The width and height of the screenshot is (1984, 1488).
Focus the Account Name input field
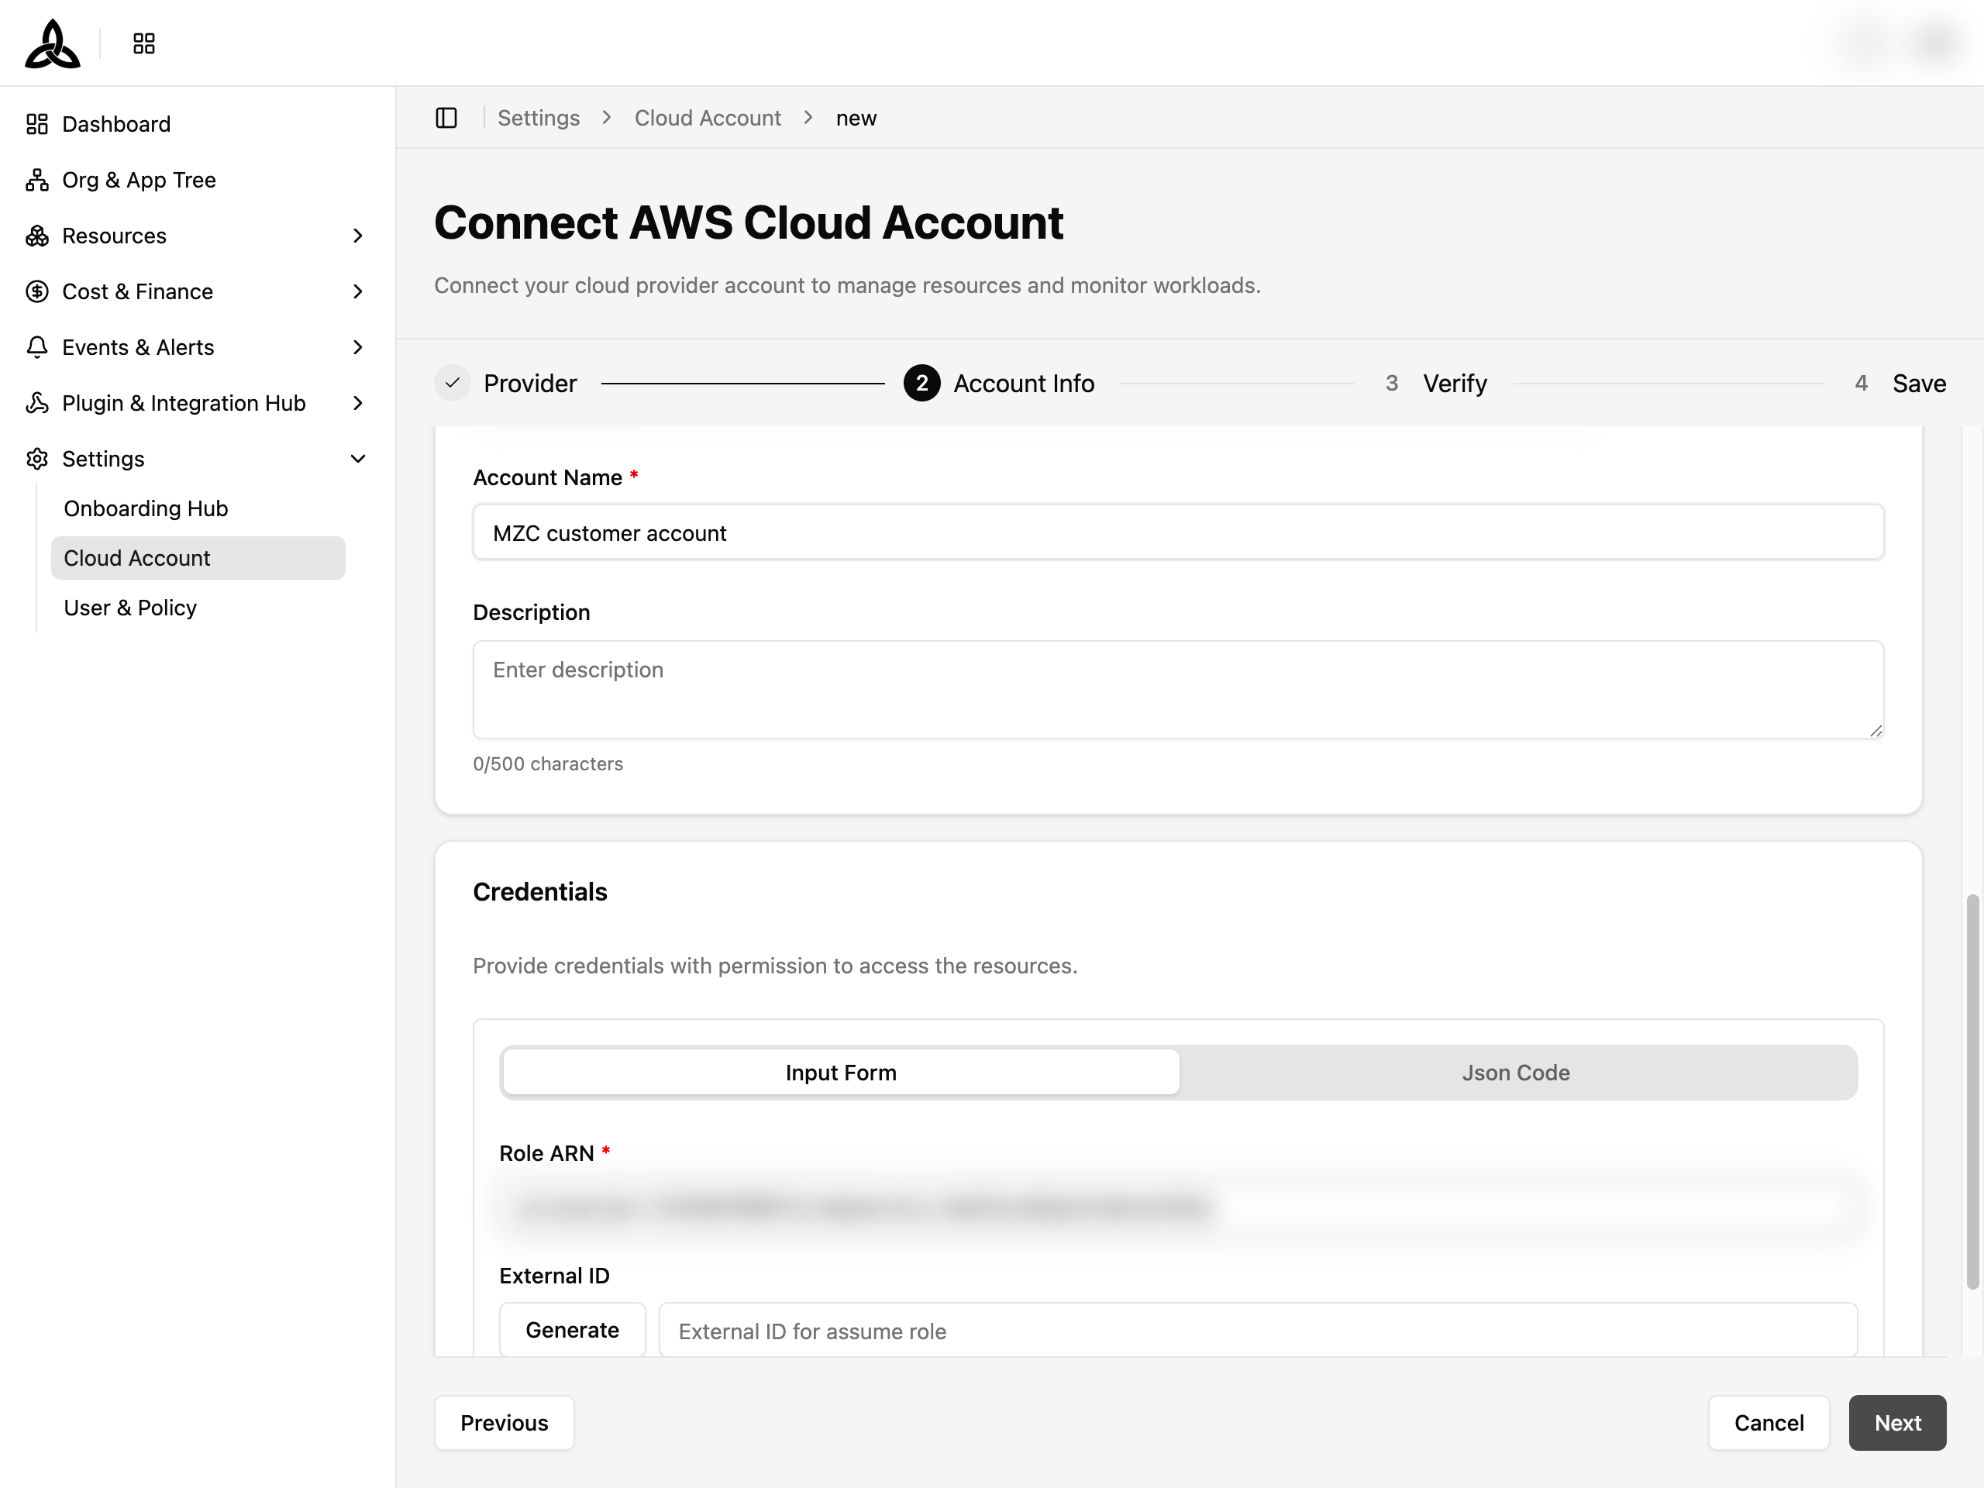point(1178,532)
